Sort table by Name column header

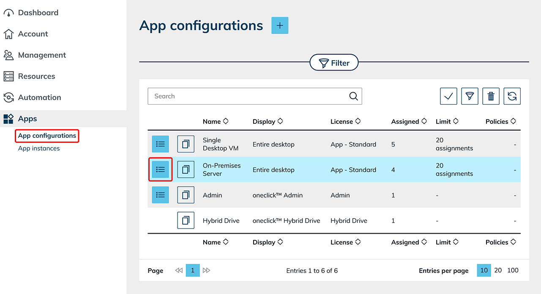click(x=215, y=121)
